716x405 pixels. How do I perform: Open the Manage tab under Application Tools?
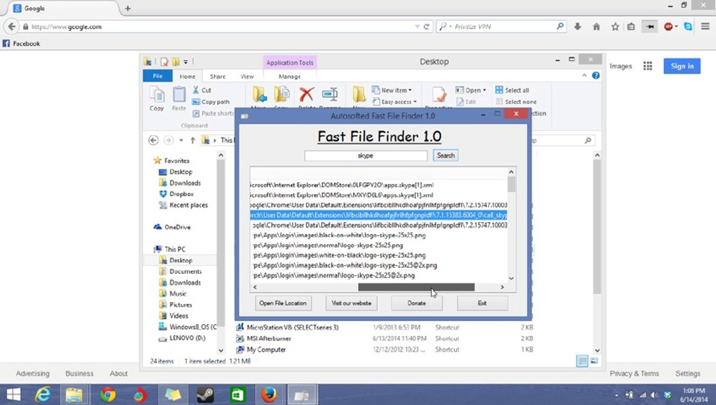(x=289, y=76)
